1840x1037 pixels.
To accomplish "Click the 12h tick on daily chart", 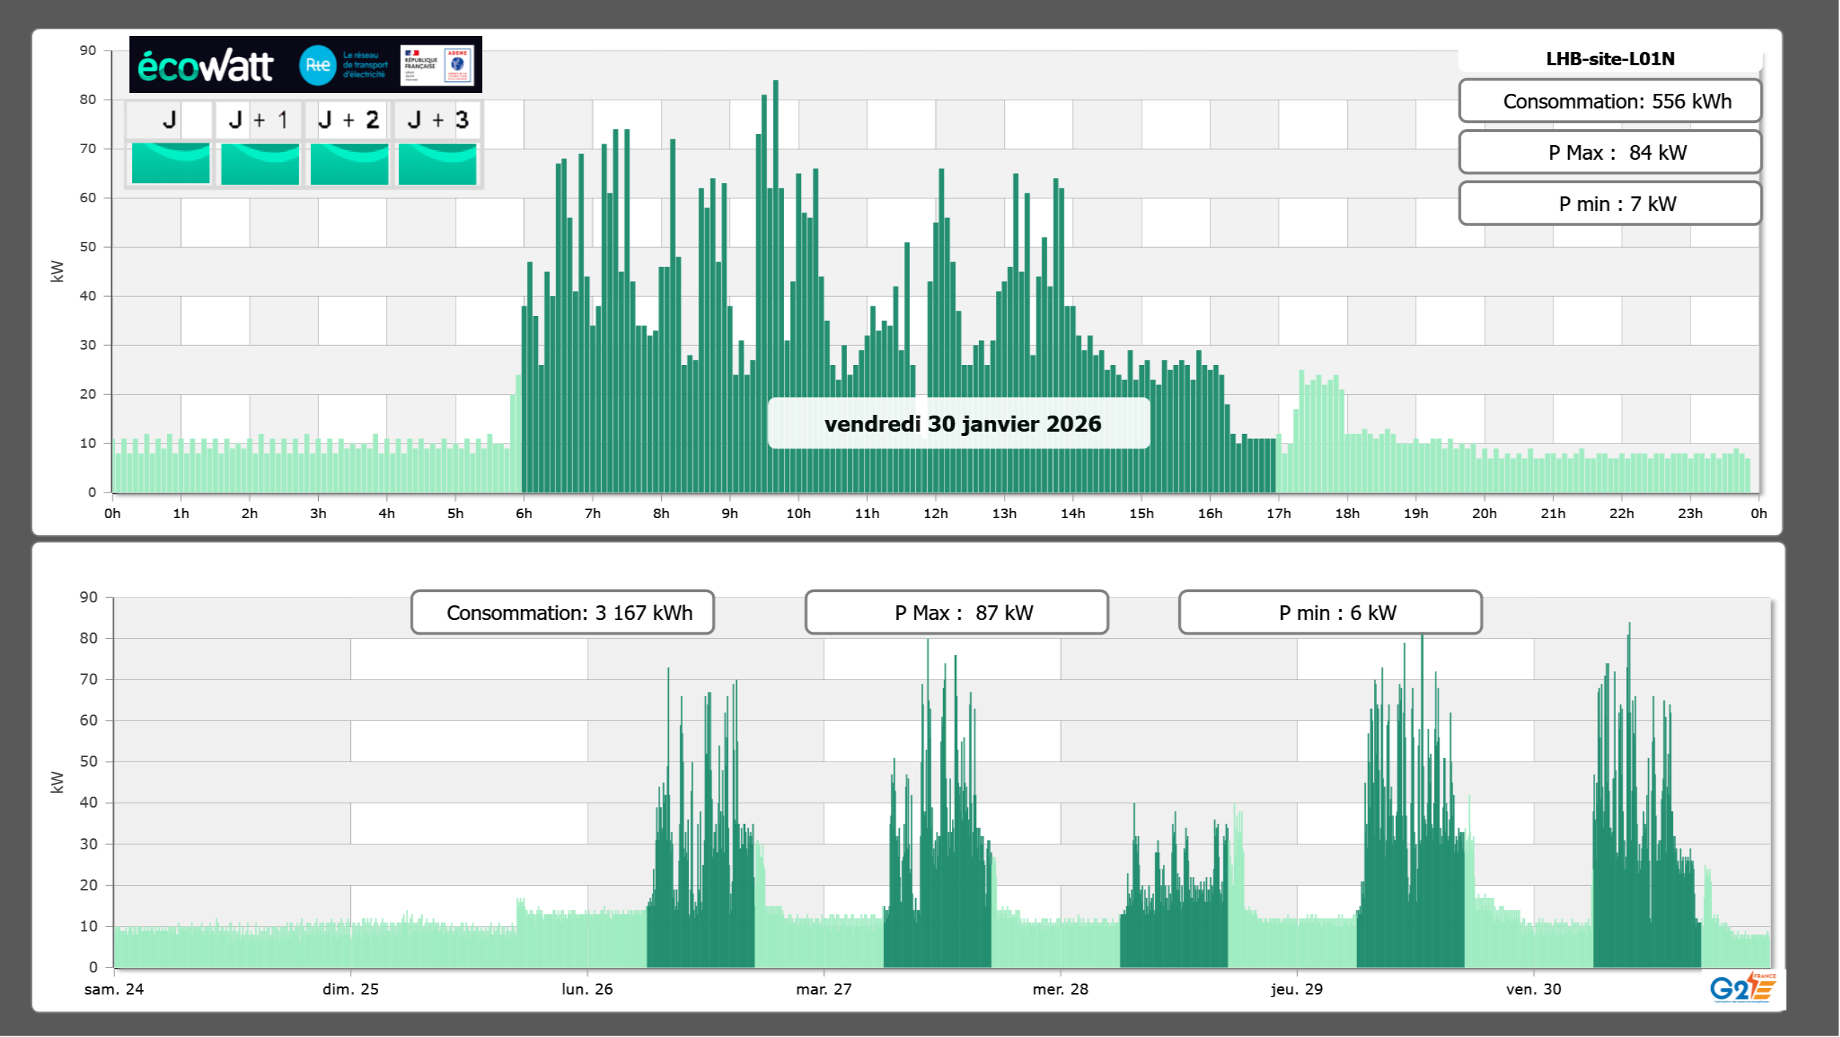I will click(x=935, y=513).
